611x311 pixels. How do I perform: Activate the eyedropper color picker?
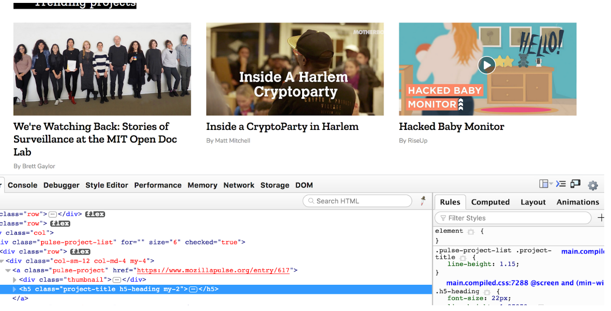pyautogui.click(x=423, y=201)
